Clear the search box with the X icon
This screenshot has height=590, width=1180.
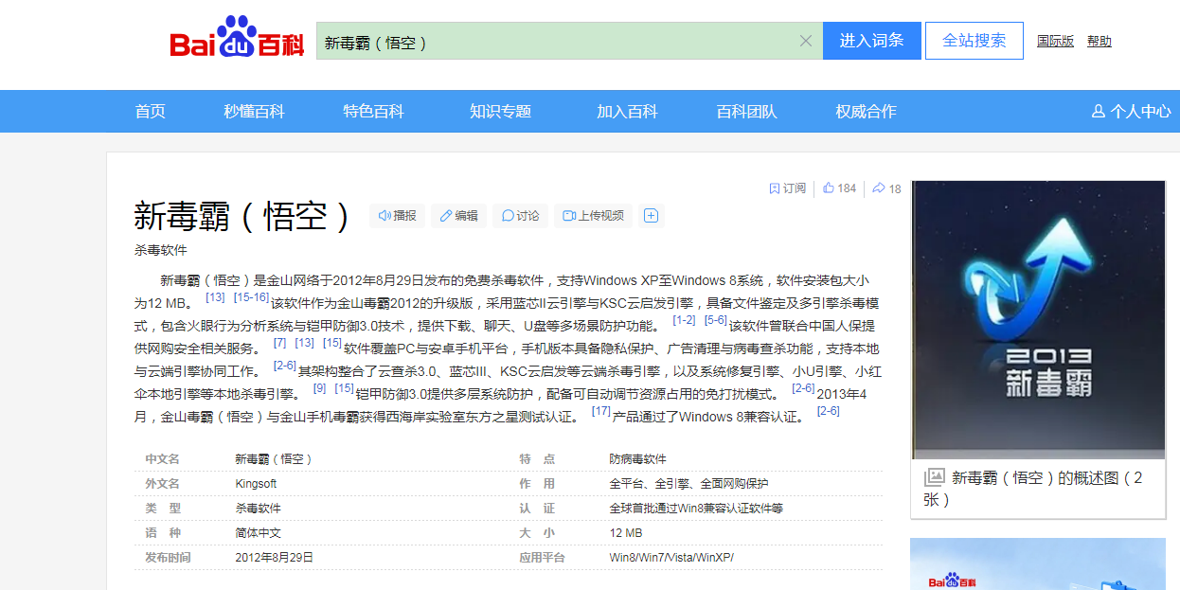pyautogui.click(x=806, y=41)
